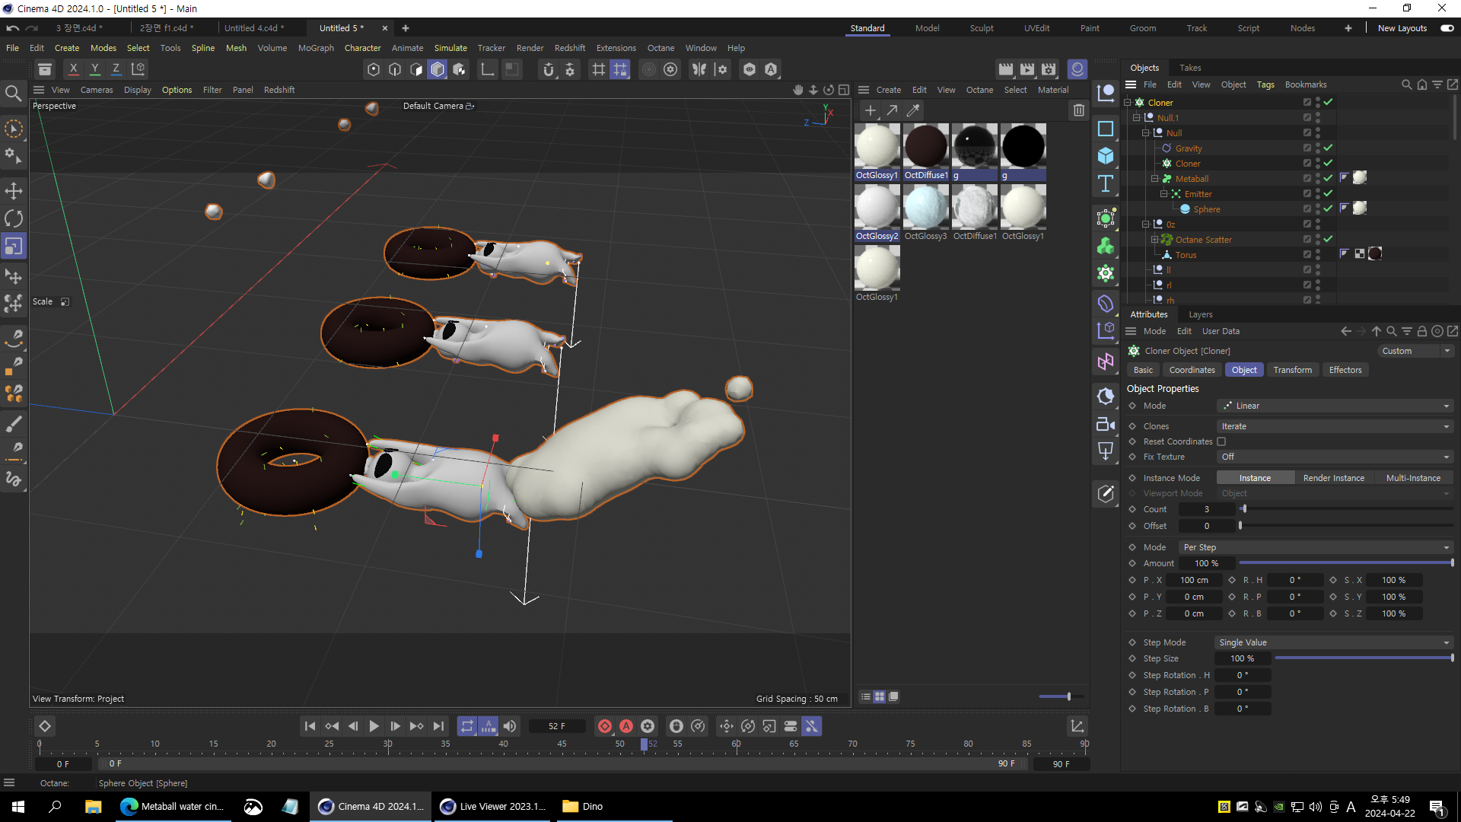Click Attributes back arrow icon
1461x822 pixels.
point(1345,331)
